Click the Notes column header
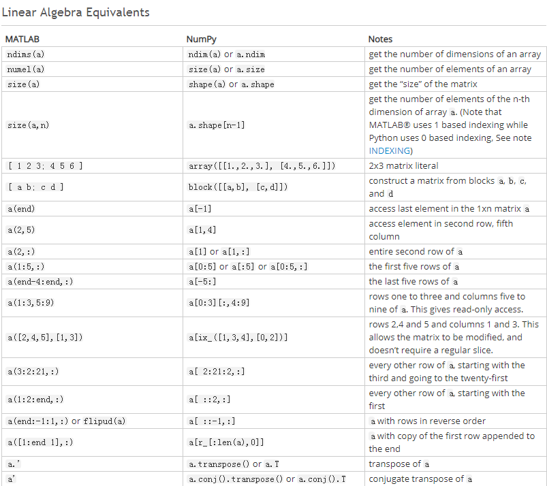 point(380,39)
